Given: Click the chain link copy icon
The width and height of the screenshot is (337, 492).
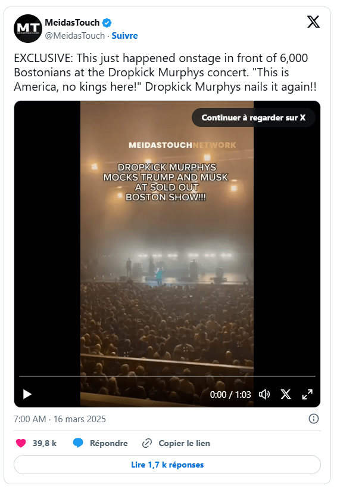Looking at the screenshot, I should tap(147, 443).
